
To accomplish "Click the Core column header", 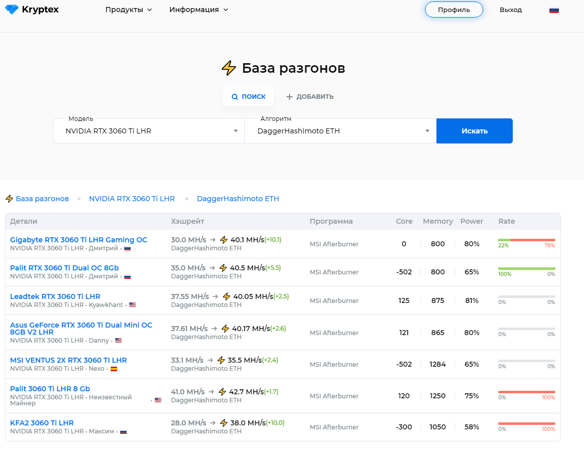I will click(x=404, y=221).
